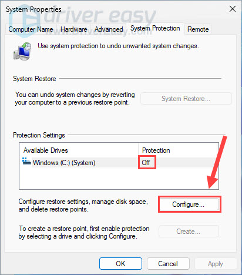242x275 pixels.
Task: Click the Off protection status cell
Action: [x=146, y=162]
